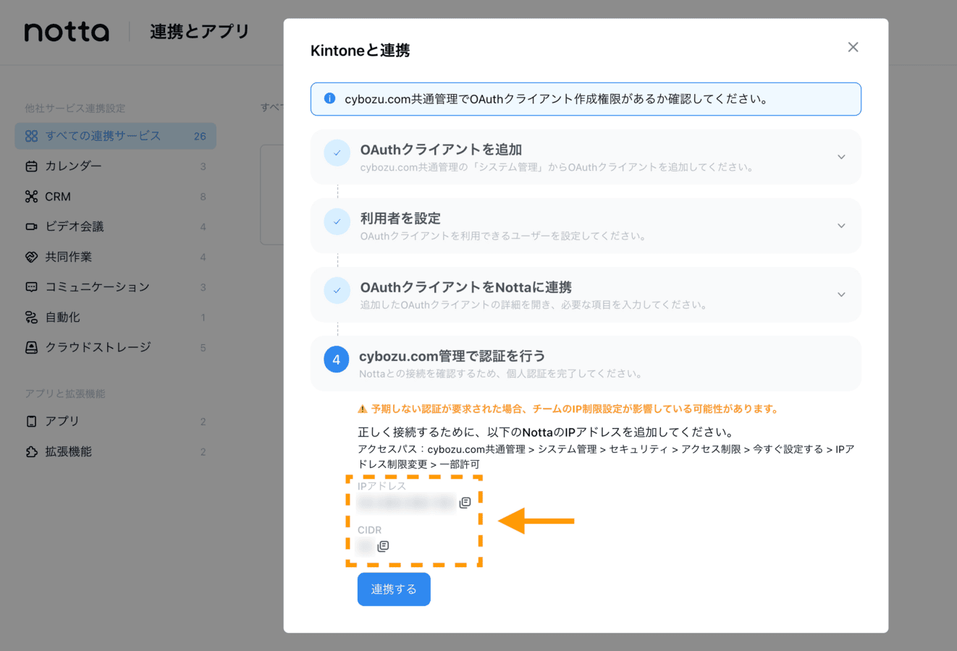Copy the CIDR value with copy icon
Image resolution: width=957 pixels, height=651 pixels.
[x=383, y=546]
